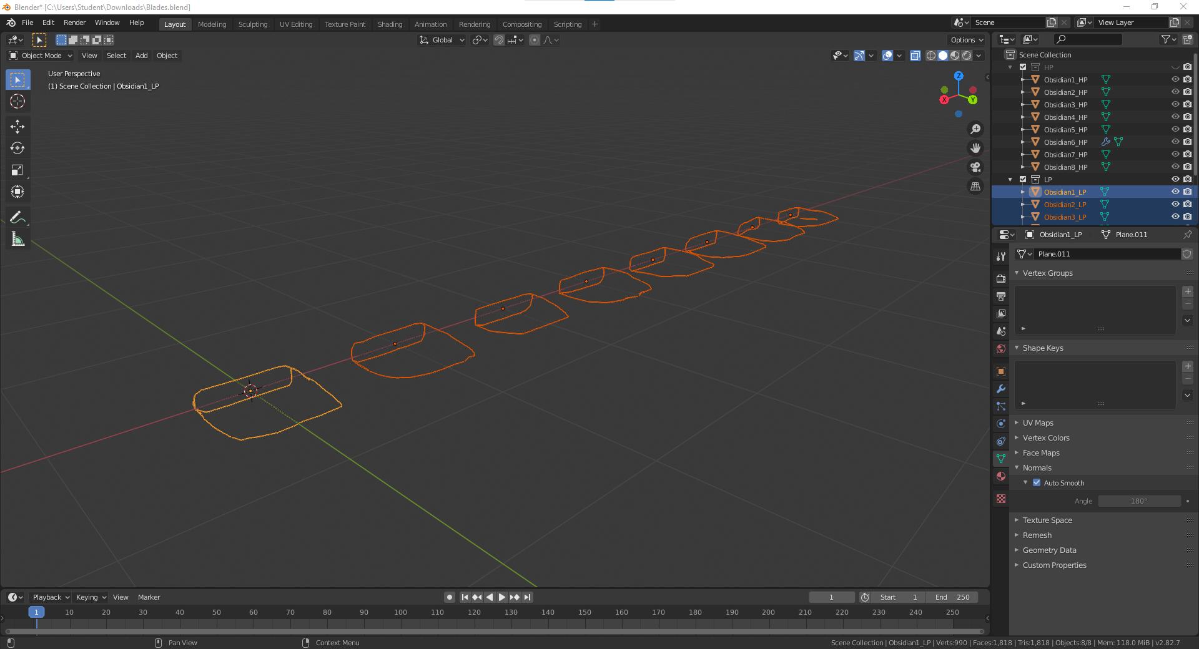
Task: Open viewport Options dropdown
Action: coord(965,40)
